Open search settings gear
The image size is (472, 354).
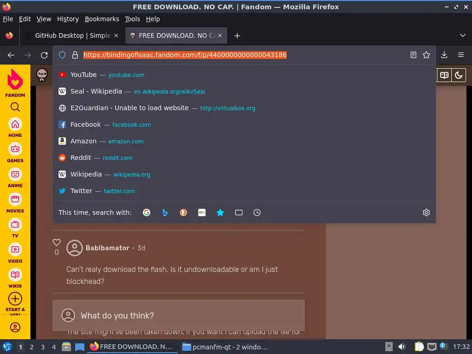(426, 212)
